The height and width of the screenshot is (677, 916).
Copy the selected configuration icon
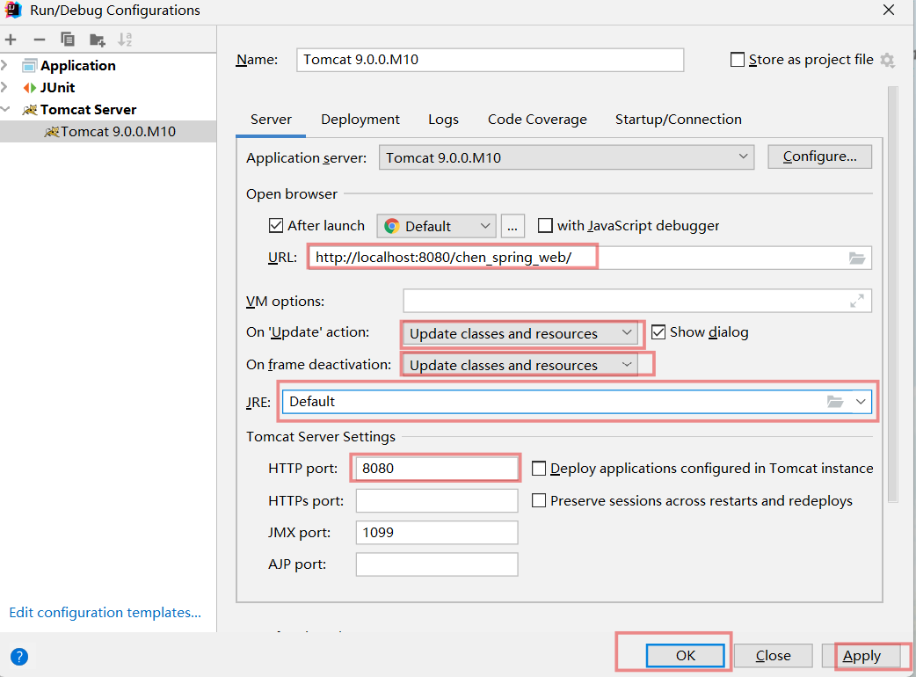pos(68,40)
